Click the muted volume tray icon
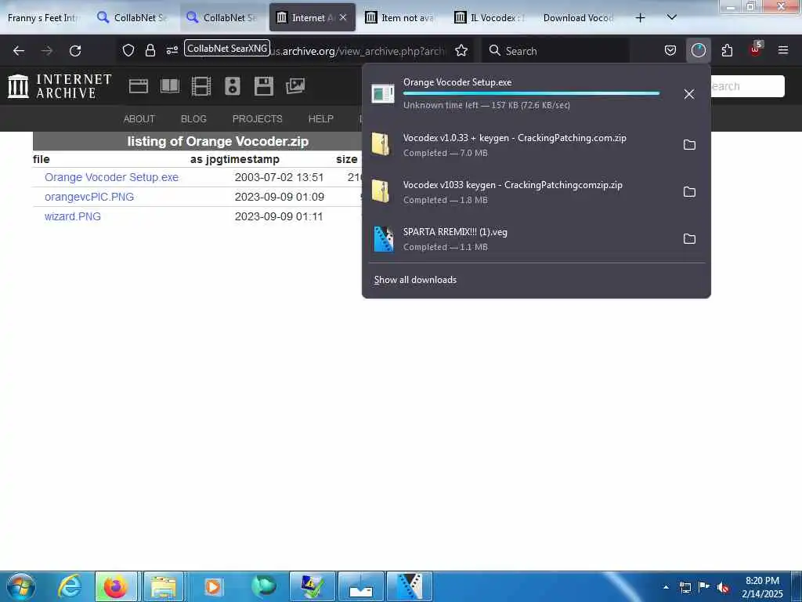Image resolution: width=802 pixels, height=602 pixels. click(x=723, y=588)
